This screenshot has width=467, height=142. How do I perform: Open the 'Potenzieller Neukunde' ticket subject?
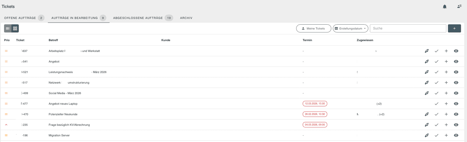63,114
